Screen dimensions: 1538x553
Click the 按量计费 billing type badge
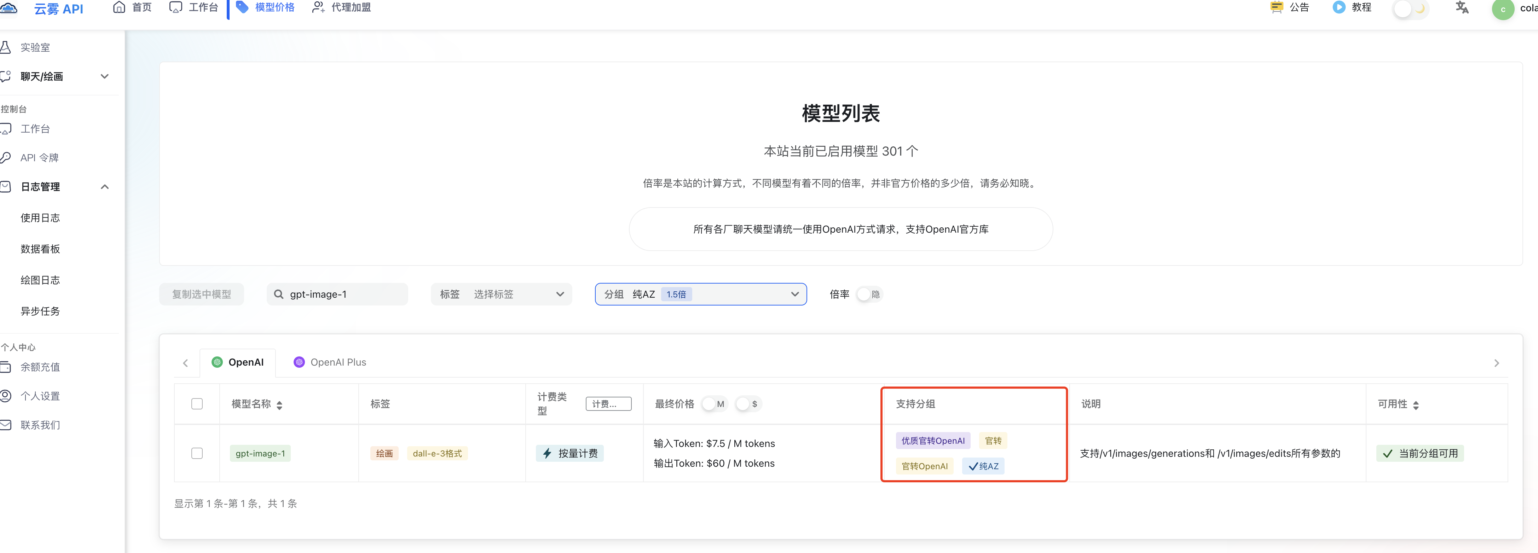[x=569, y=453]
